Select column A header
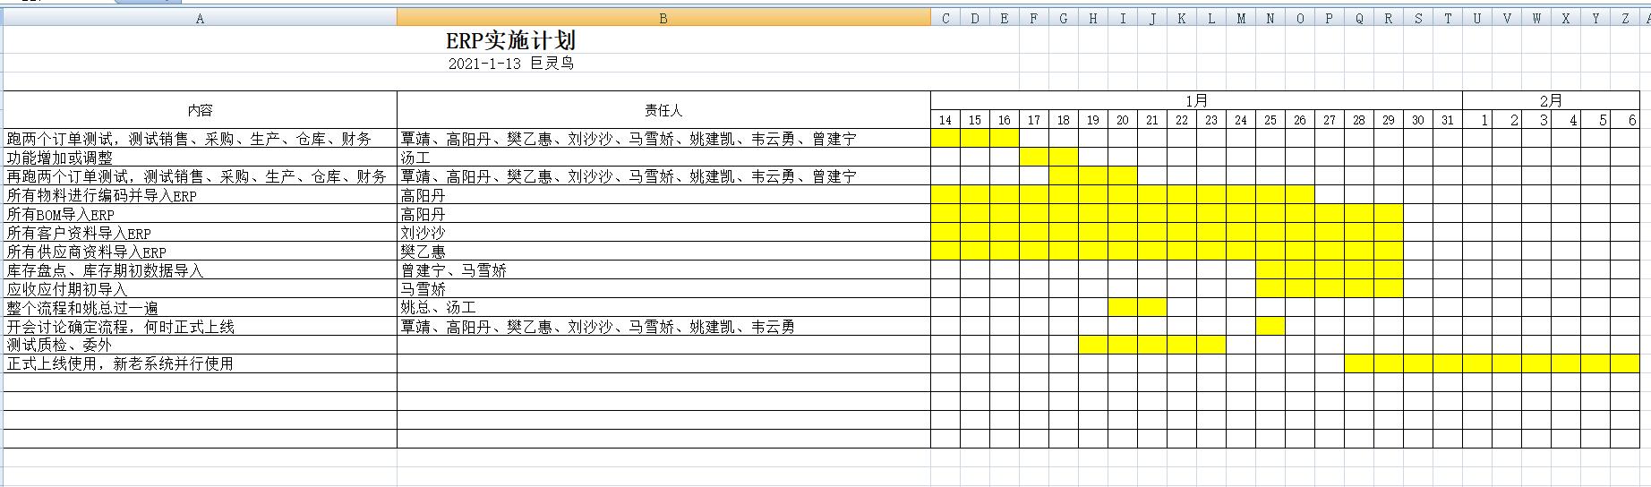 click(200, 18)
